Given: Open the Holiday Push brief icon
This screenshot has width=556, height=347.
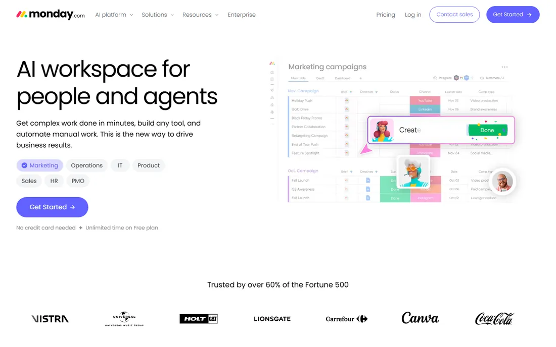Looking at the screenshot, I should [346, 100].
